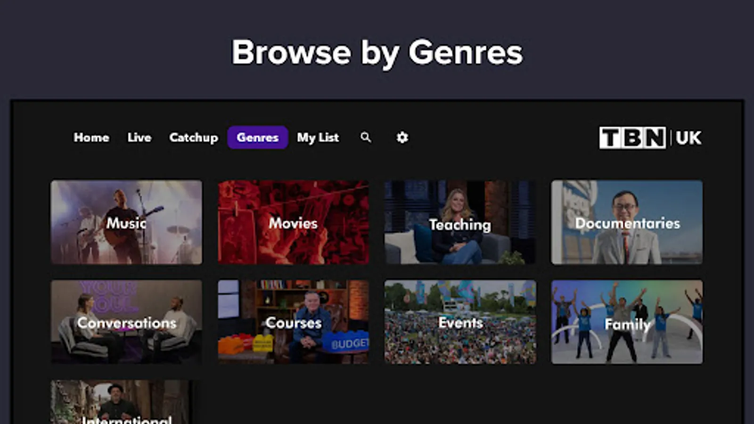Click the Movies tile label text
Image resolution: width=754 pixels, height=424 pixels.
click(293, 223)
